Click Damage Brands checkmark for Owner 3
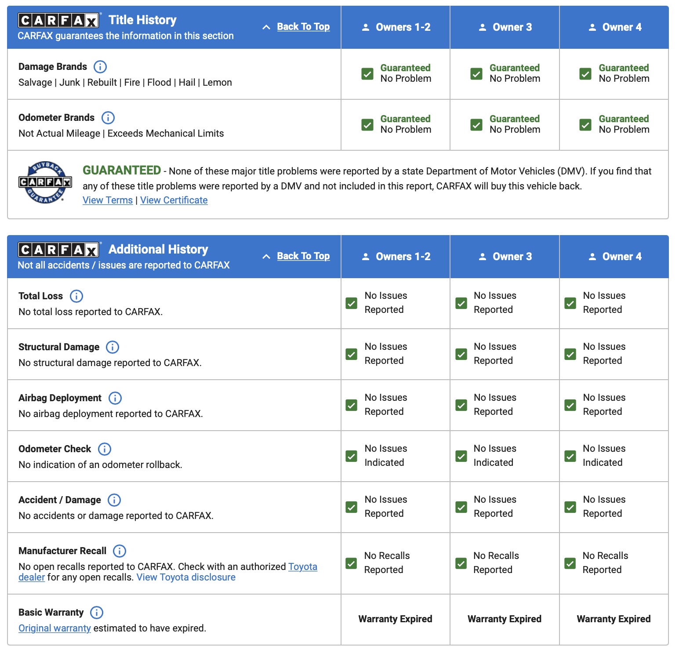This screenshot has height=653, width=690. pos(476,74)
